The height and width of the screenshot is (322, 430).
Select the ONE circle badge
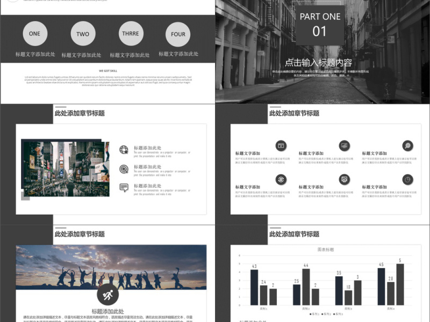coord(35,33)
